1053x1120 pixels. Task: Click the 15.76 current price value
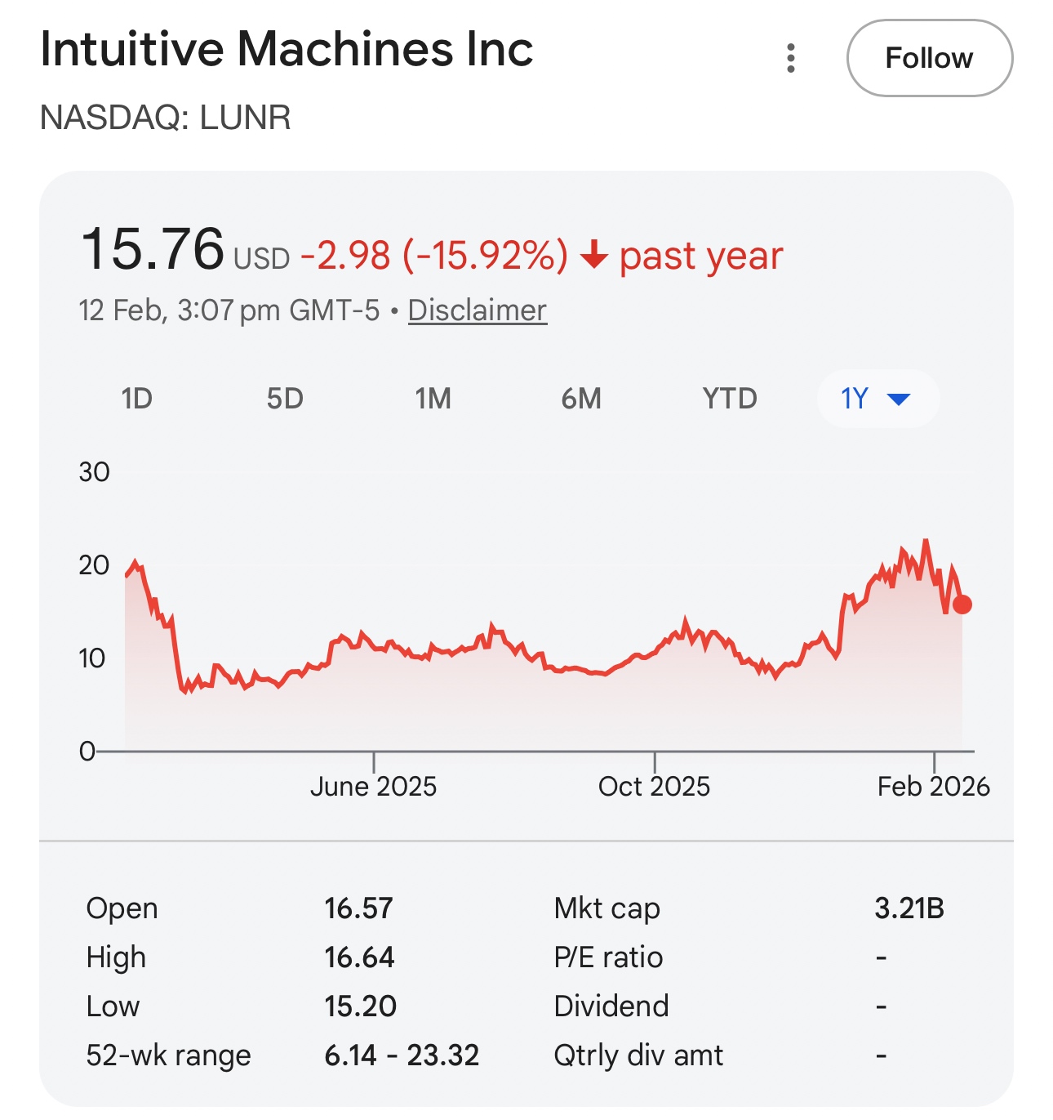click(153, 249)
